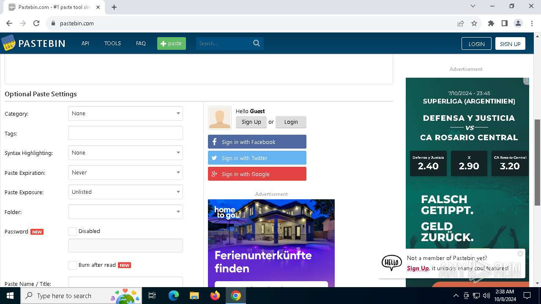Sign in with Google
Viewport: 541px width, 304px height.
257,174
